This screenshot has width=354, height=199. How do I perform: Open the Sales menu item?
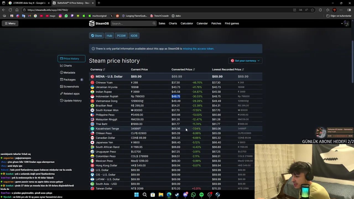coord(162,23)
